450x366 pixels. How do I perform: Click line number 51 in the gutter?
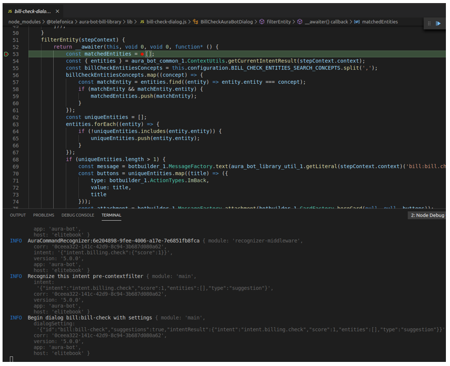click(15, 40)
